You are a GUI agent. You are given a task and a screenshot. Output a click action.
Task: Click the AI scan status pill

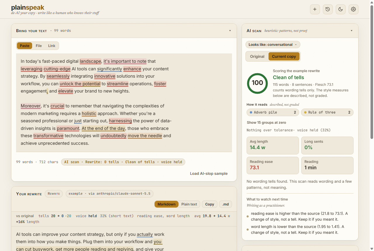pyautogui.click(x=123, y=162)
